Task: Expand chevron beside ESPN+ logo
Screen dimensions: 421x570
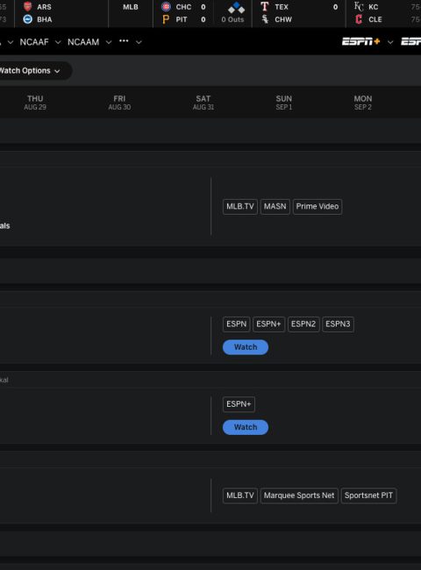Action: 390,42
